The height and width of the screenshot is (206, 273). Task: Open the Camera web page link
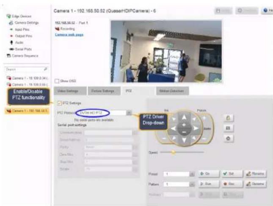point(69,35)
